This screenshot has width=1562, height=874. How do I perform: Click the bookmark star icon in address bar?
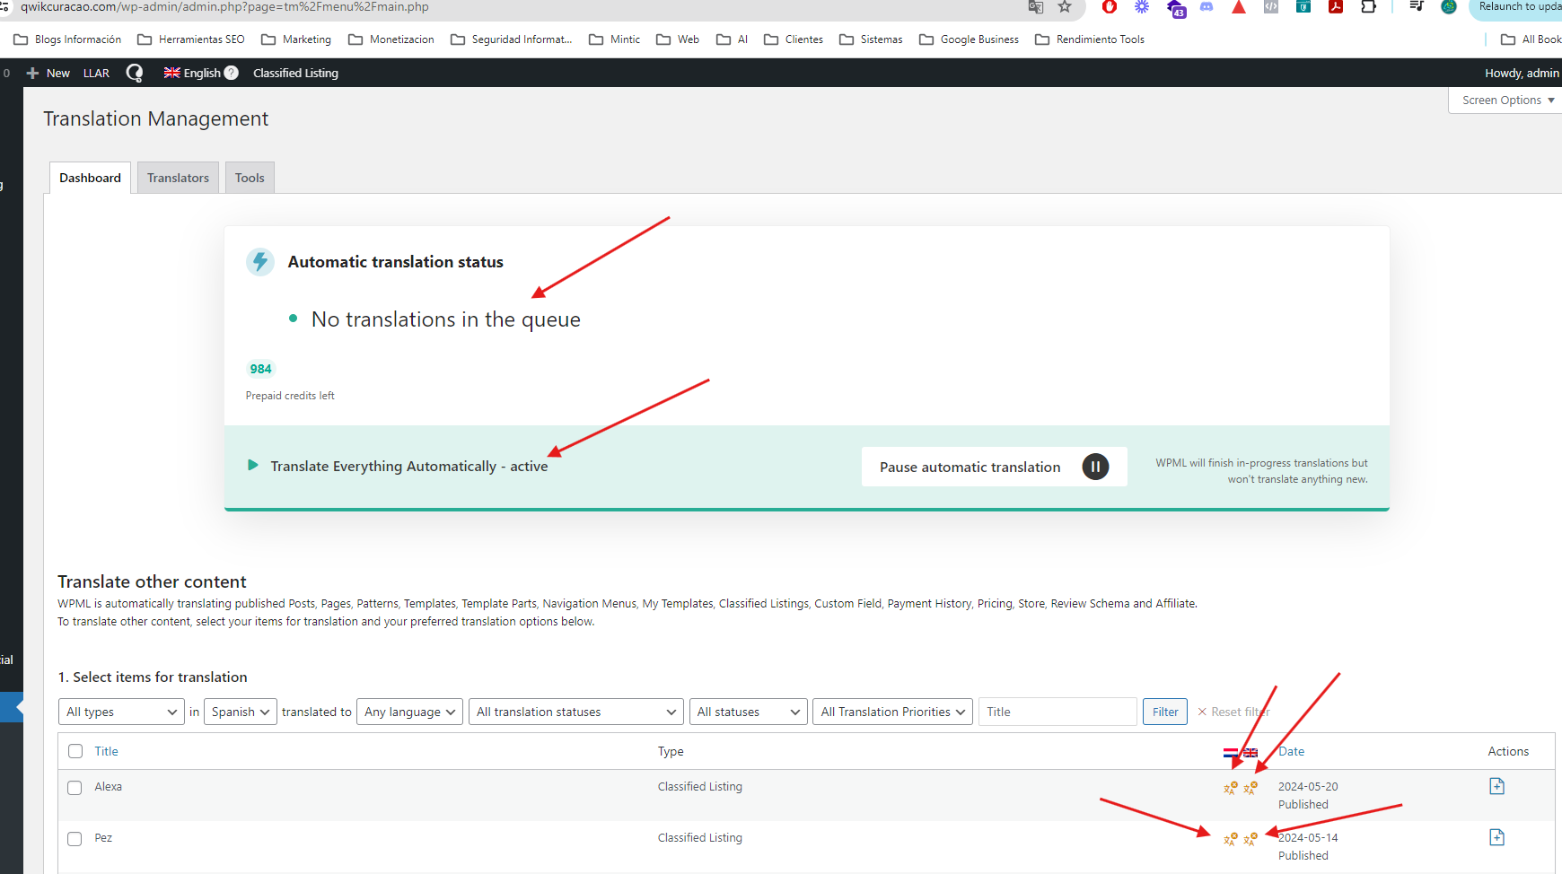pos(1065,7)
